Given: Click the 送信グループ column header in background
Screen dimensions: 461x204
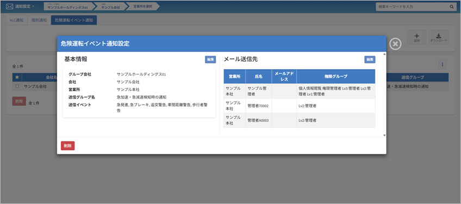Looking at the screenshot, I should [x=413, y=77].
